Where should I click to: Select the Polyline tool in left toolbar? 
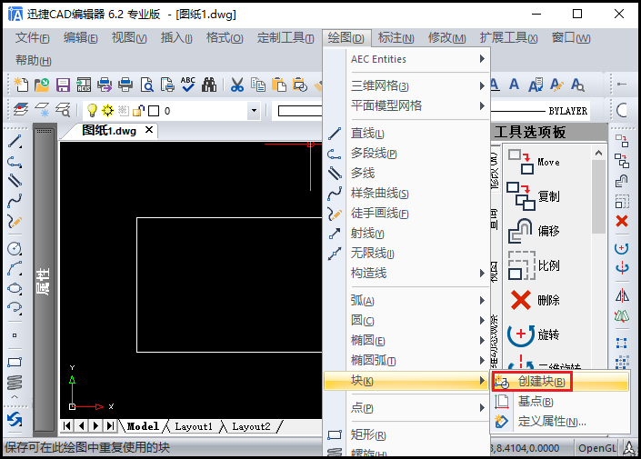coord(15,162)
